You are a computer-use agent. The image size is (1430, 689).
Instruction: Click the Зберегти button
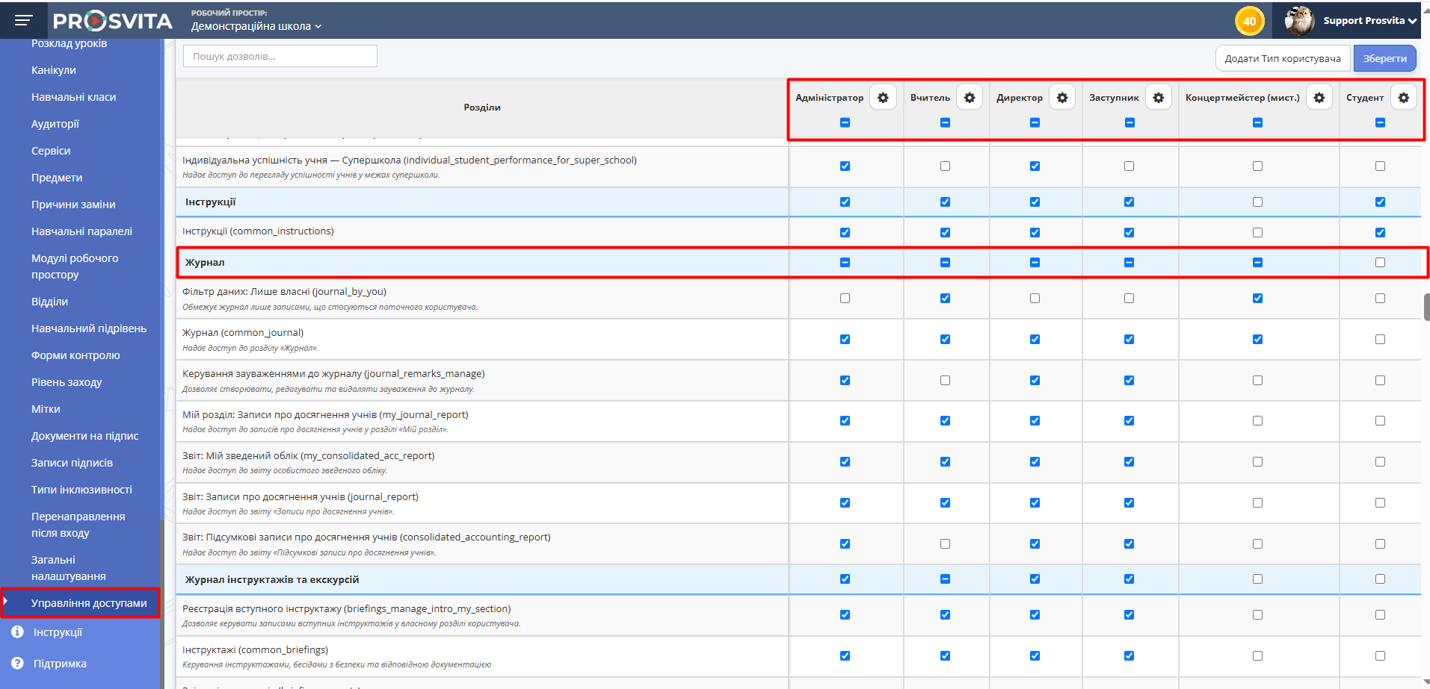point(1384,58)
